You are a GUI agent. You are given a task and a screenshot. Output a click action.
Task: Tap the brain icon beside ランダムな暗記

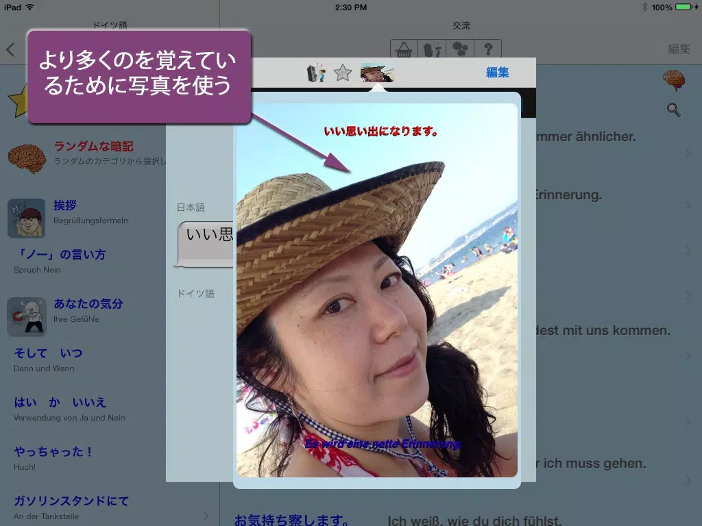click(x=27, y=158)
